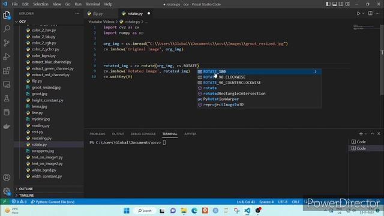Image resolution: width=384 pixels, height=216 pixels.
Task: Expand details arrow of ROTATE_180 suggestion
Action: 316,71
